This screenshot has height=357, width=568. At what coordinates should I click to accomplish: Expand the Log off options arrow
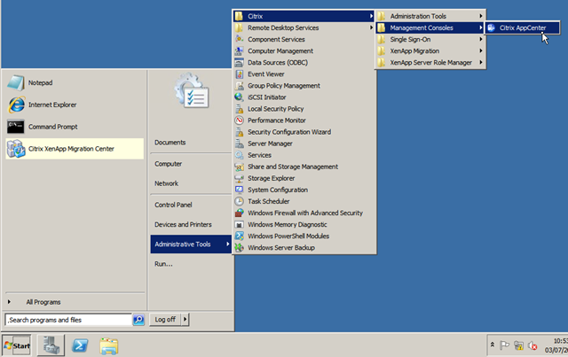[185, 320]
